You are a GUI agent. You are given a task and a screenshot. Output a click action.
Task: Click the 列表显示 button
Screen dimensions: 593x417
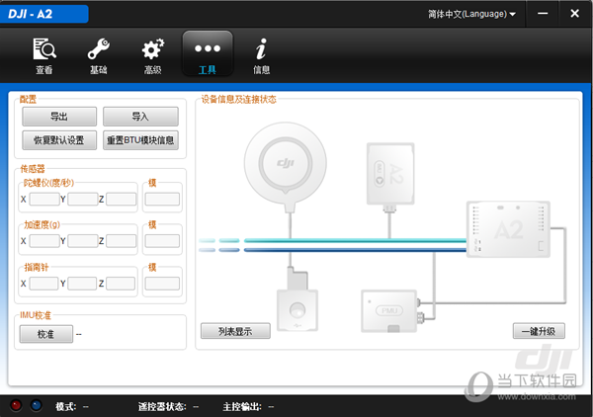coord(235,331)
